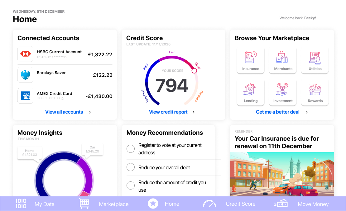Click the Lending house icon
The height and width of the screenshot is (211, 346).
click(x=251, y=90)
